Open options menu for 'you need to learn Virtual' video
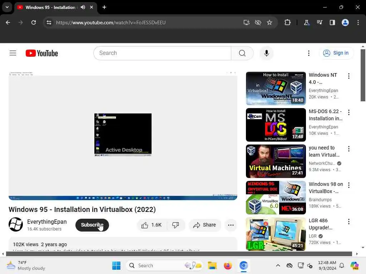The height and width of the screenshot is (274, 366). [x=349, y=149]
